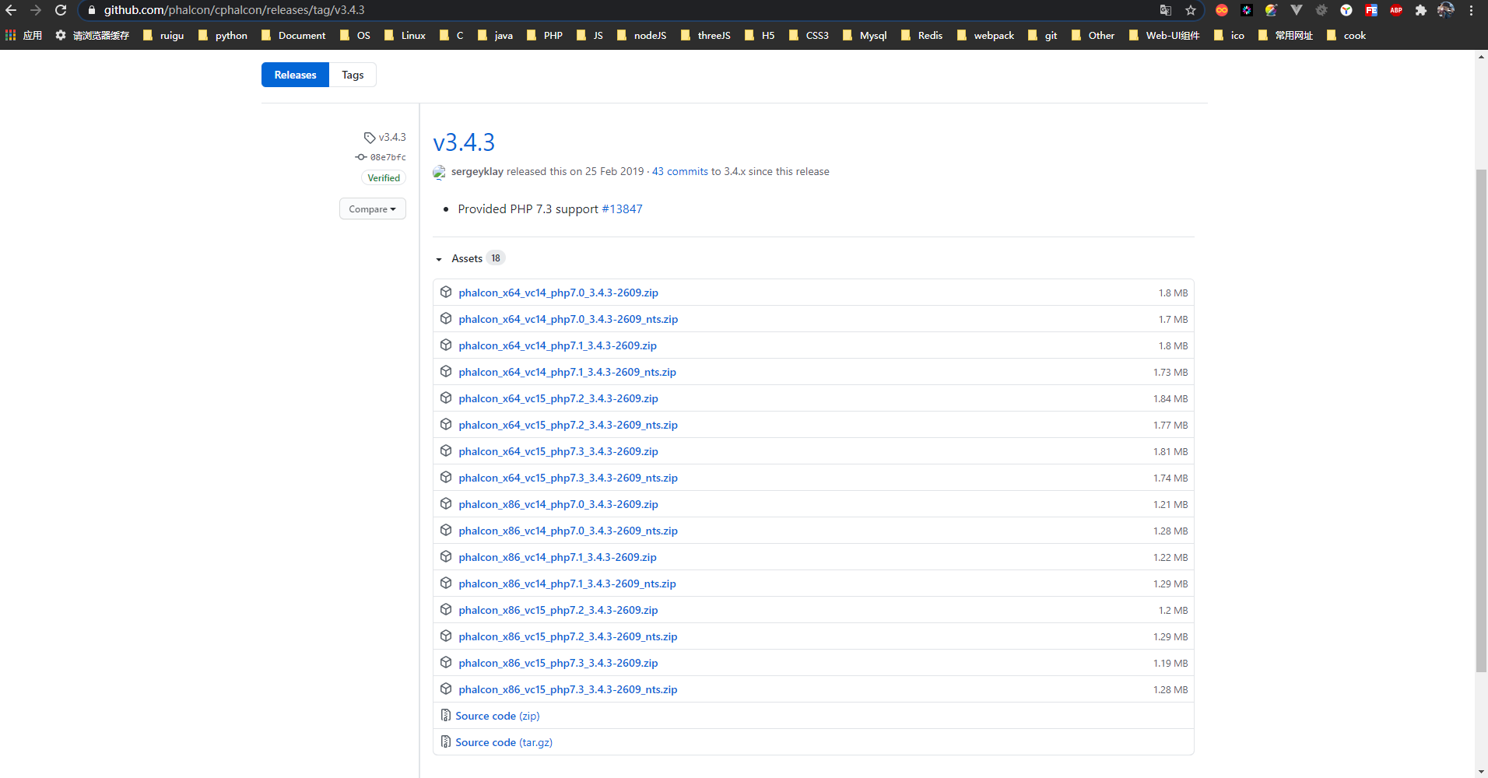This screenshot has height=778, width=1488.
Task: Download phalcon_x86_vc15_php7.2_3.4.3-2609_nts.zip
Action: (x=568, y=636)
